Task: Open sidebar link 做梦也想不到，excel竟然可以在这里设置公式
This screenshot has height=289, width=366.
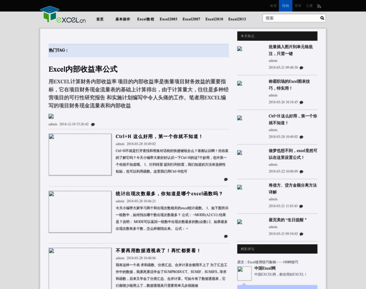Action: coord(293,154)
